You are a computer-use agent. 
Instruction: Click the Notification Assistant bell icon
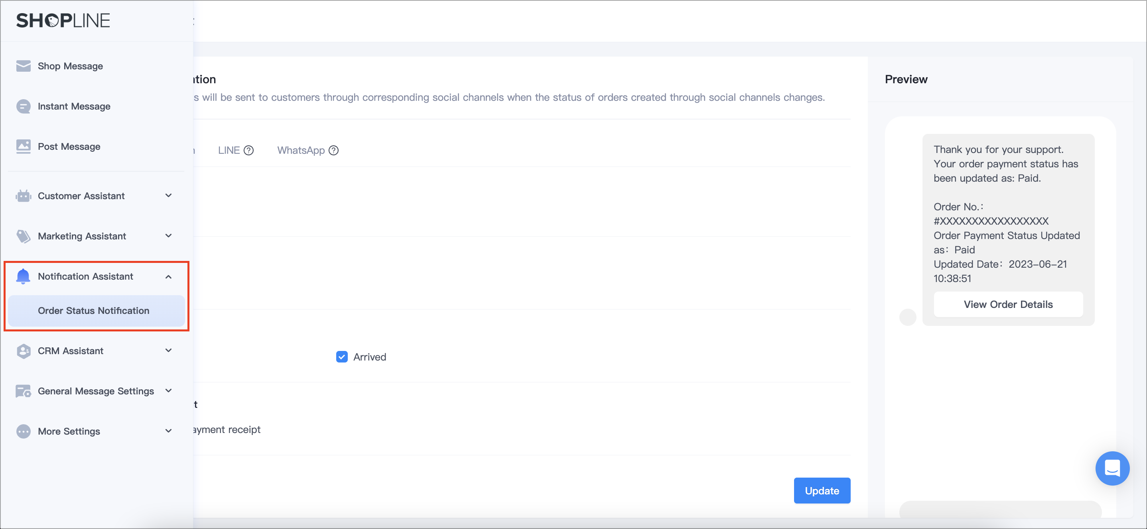pyautogui.click(x=23, y=276)
